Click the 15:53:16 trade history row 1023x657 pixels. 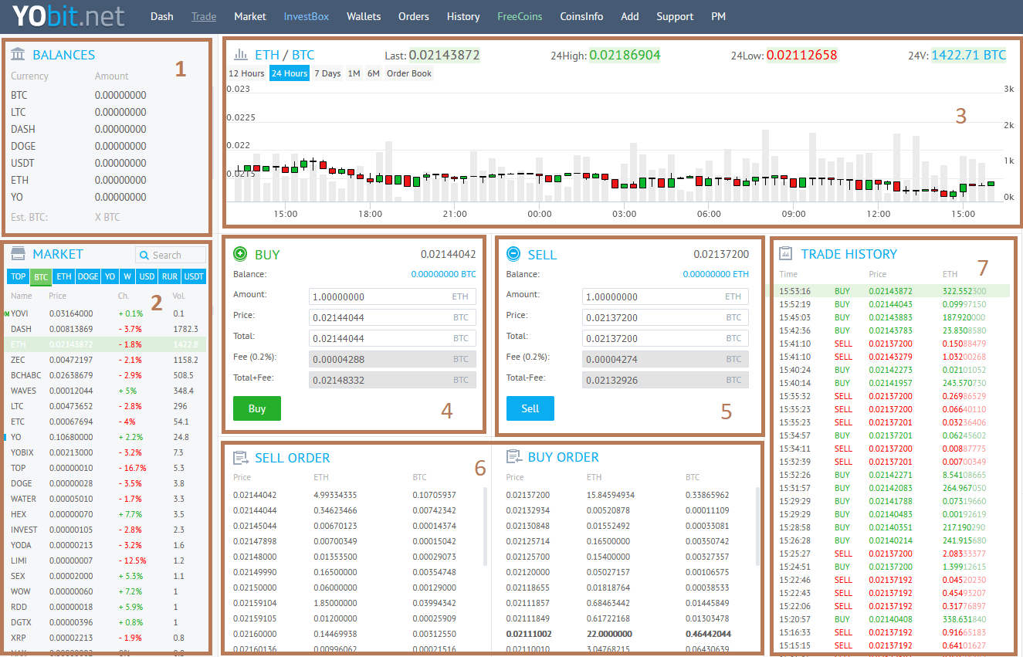click(x=891, y=291)
